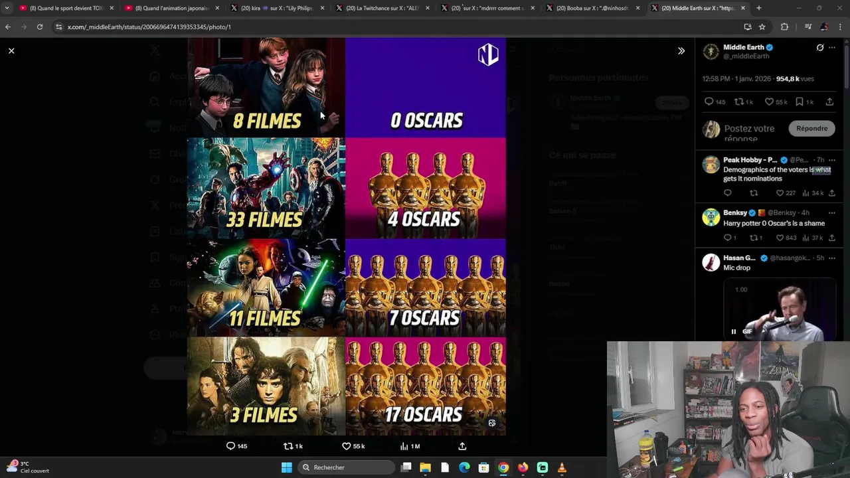Share the Peak Hobby comment
This screenshot has width=850, height=478.
pyautogui.click(x=831, y=193)
